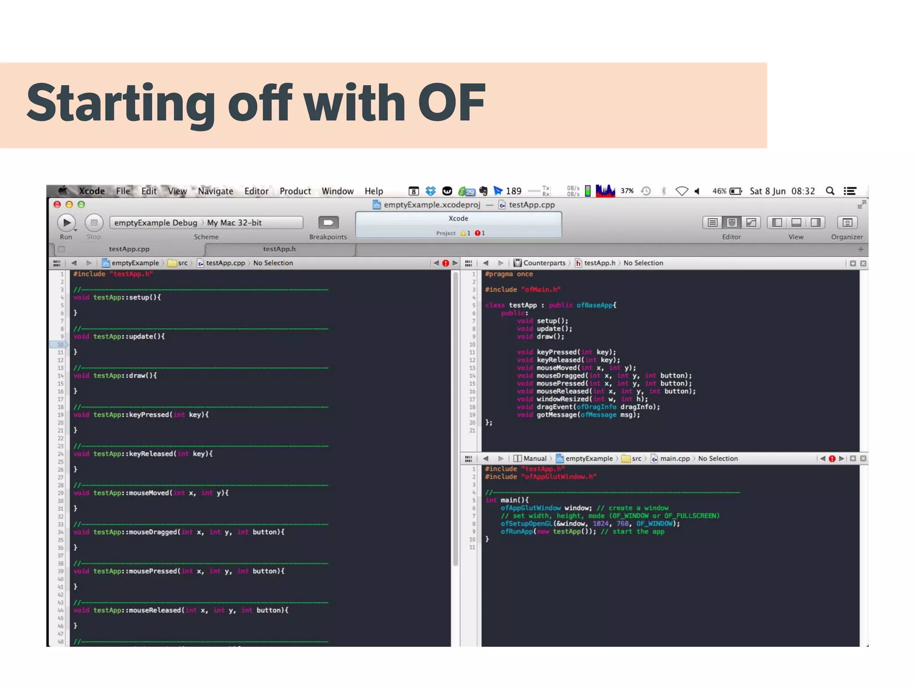
Task: Toggle the right utilities pane view
Action: [815, 222]
